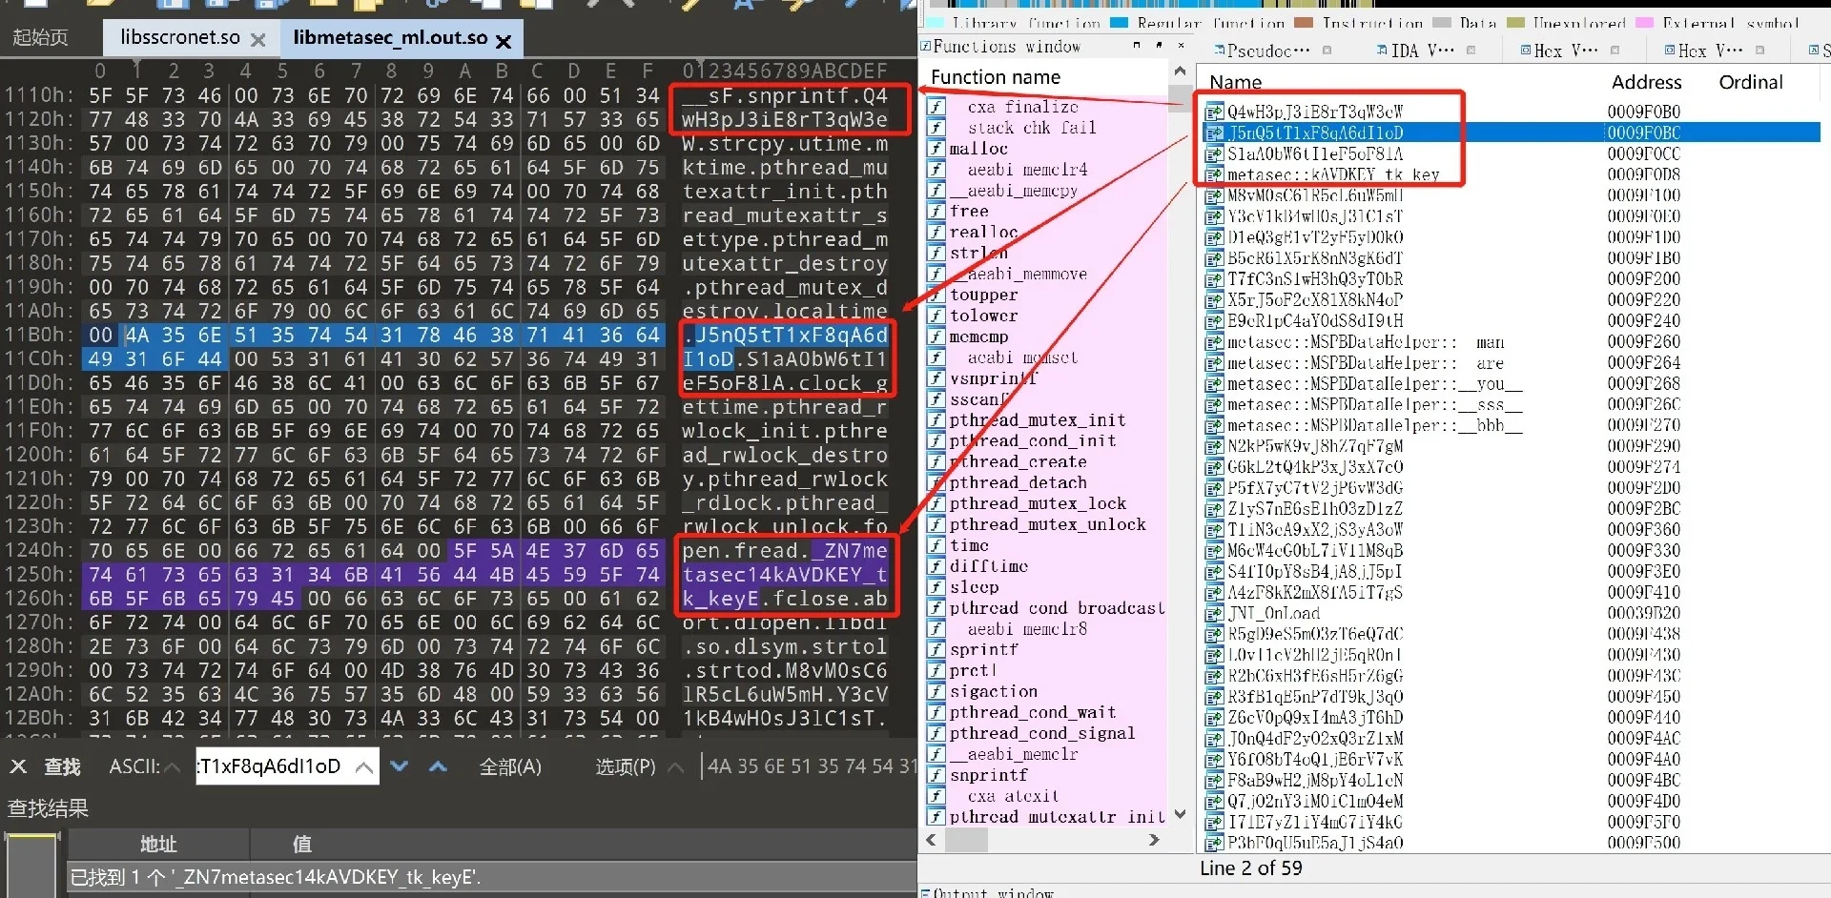The width and height of the screenshot is (1831, 898).
Task: Click the export icon beside metasec::kAVDKEY_tk_key
Action: pos(1214,174)
